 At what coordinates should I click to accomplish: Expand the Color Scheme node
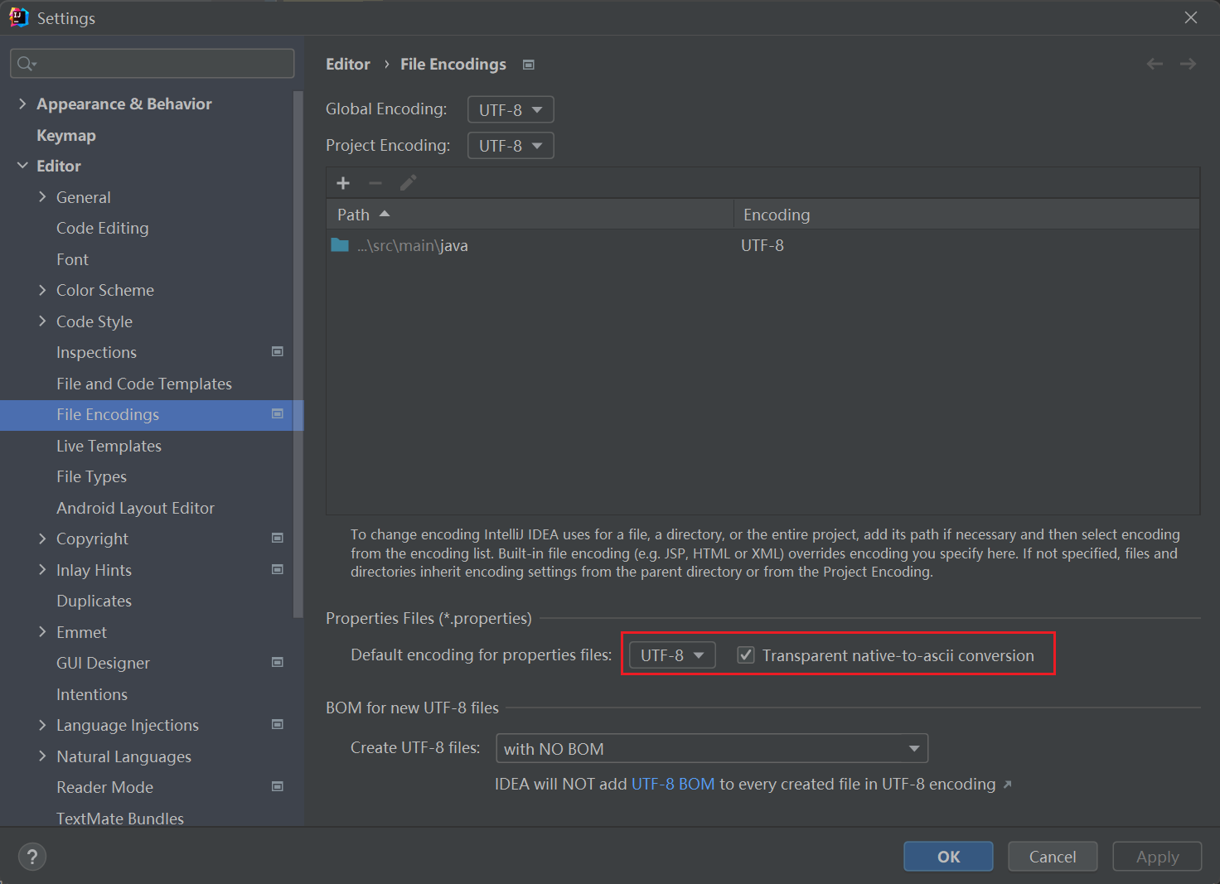coord(42,290)
